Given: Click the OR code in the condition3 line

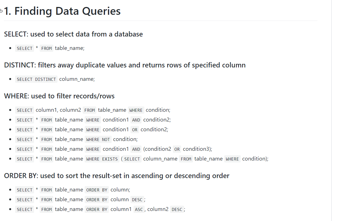Looking at the screenshot, I should 177,149.
